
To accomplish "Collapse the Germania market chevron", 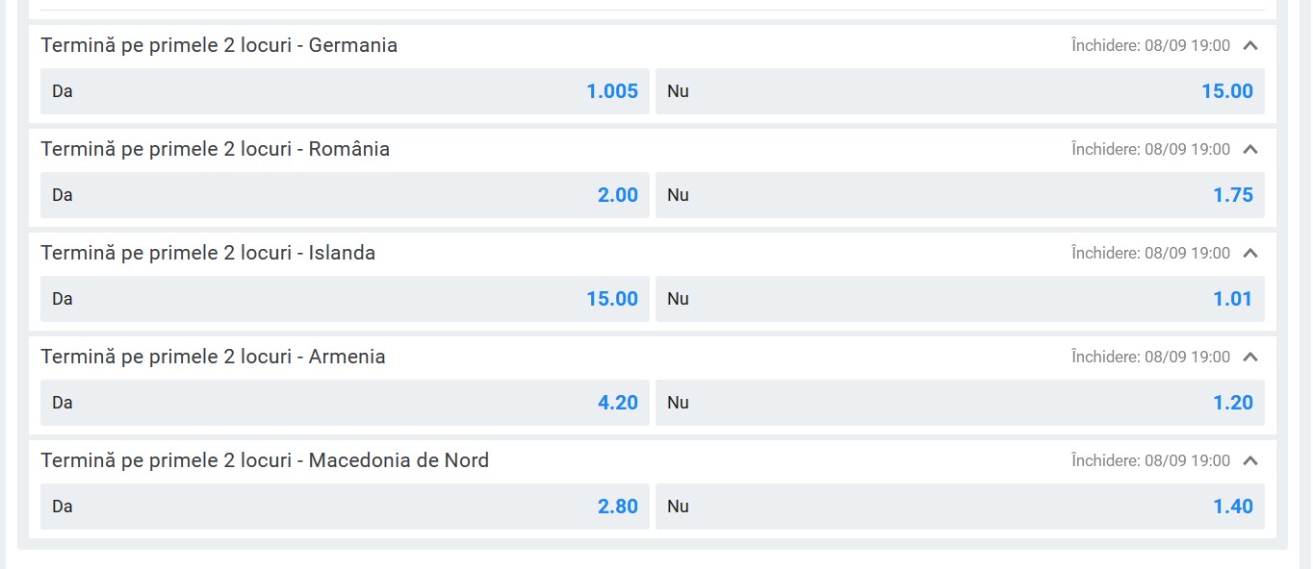I will (x=1250, y=45).
